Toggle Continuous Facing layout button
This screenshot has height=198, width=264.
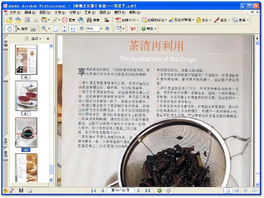click(x=246, y=191)
